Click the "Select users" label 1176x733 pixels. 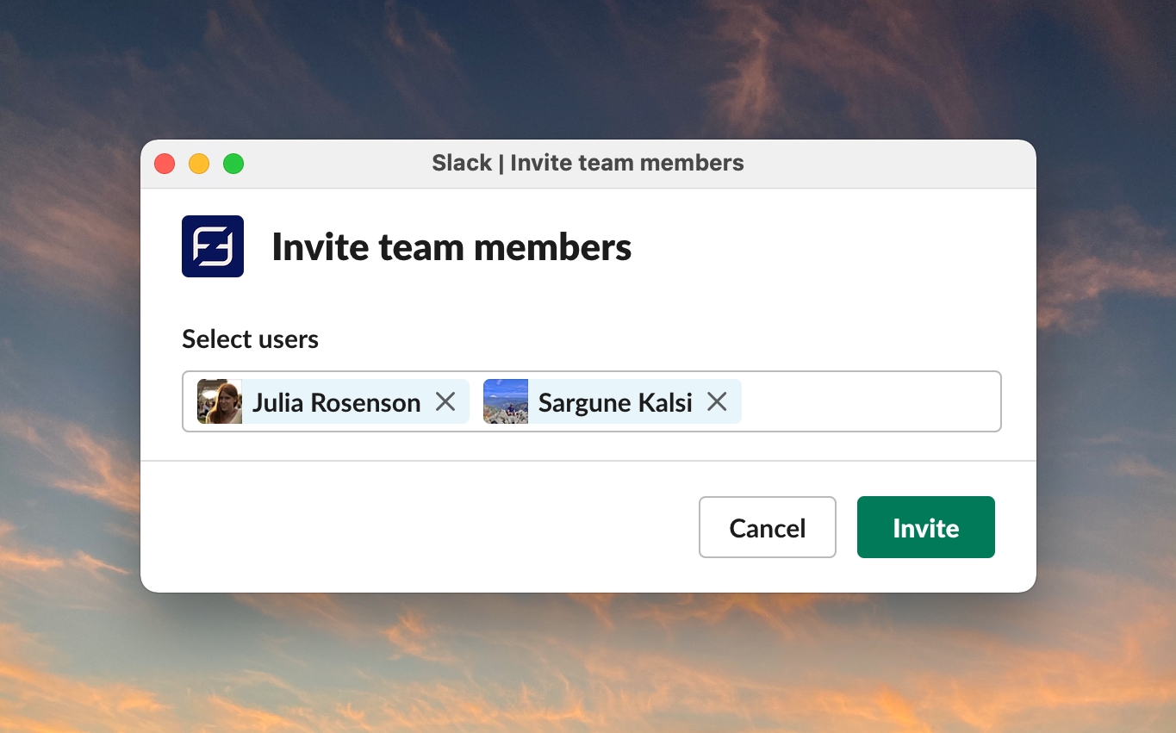[250, 339]
